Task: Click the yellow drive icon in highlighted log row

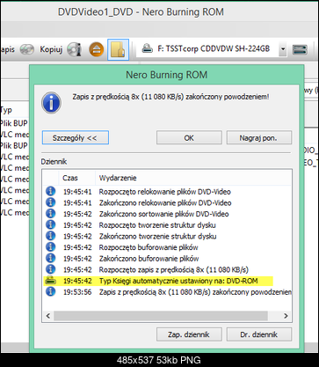Action: pyautogui.click(x=51, y=281)
